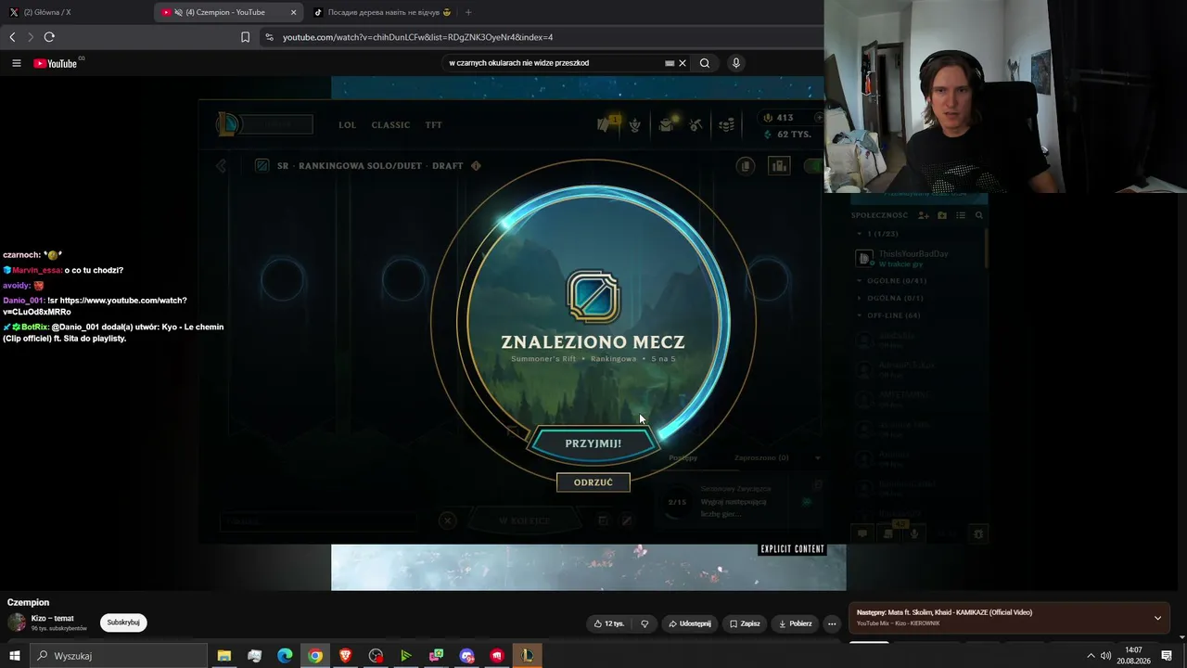The image size is (1187, 668).
Task: Click the 62 TYS. blue essence balance
Action: pyautogui.click(x=787, y=135)
